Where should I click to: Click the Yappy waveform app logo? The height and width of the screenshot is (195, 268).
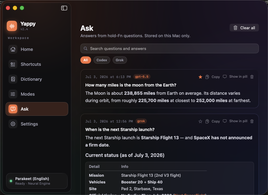point(12,26)
